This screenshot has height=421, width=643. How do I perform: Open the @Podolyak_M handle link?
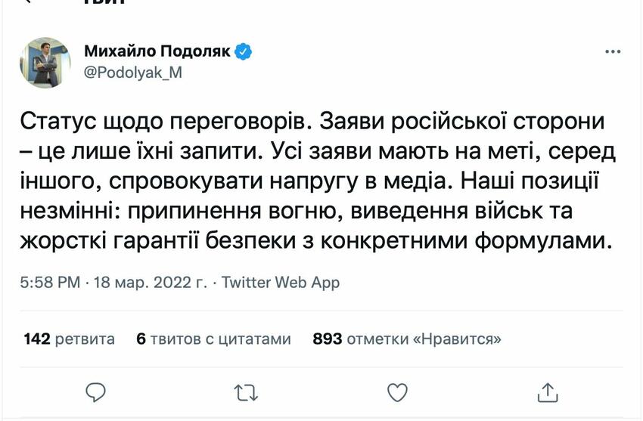click(132, 73)
